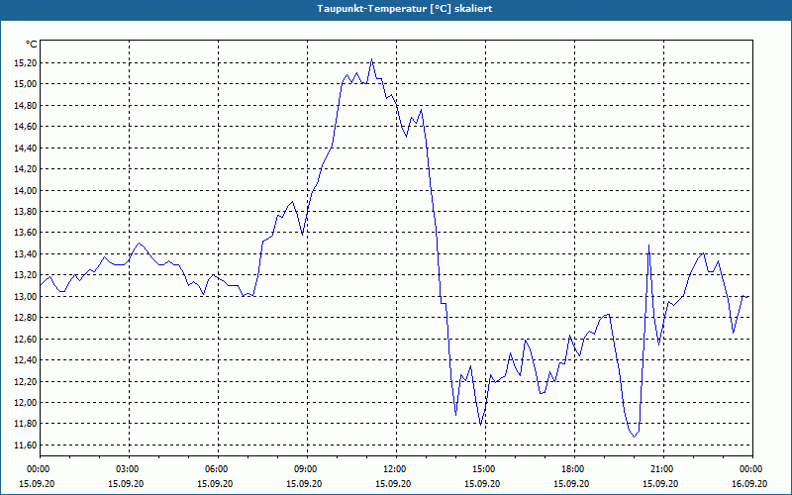Screen dimensions: 792x495
Task: Click the 11,60 bottom scale label
Action: 26,445
